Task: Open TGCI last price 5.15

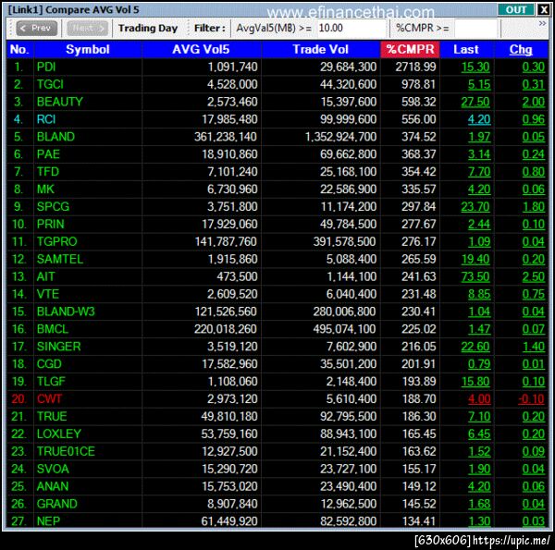Action: (x=479, y=84)
